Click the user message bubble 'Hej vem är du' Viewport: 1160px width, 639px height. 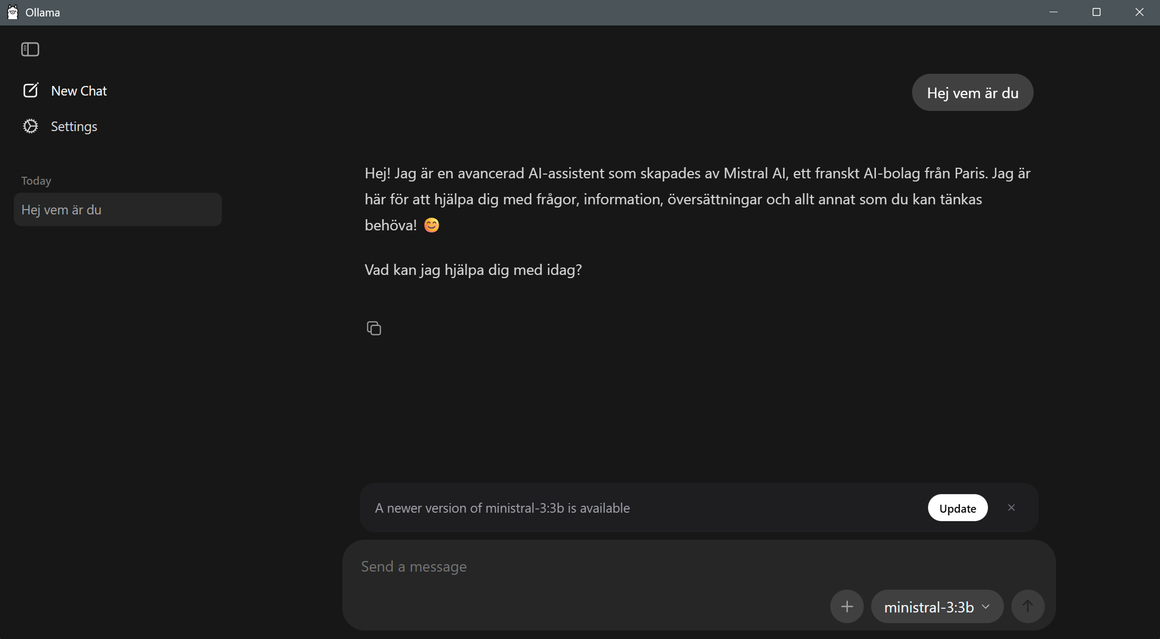pos(973,92)
